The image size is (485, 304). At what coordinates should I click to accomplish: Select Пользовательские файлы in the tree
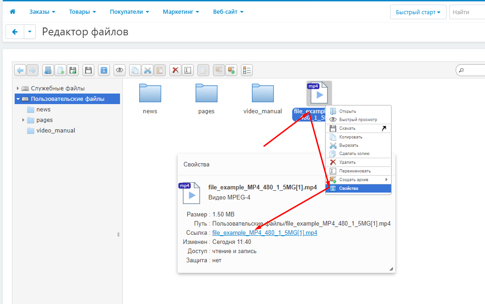click(x=67, y=99)
